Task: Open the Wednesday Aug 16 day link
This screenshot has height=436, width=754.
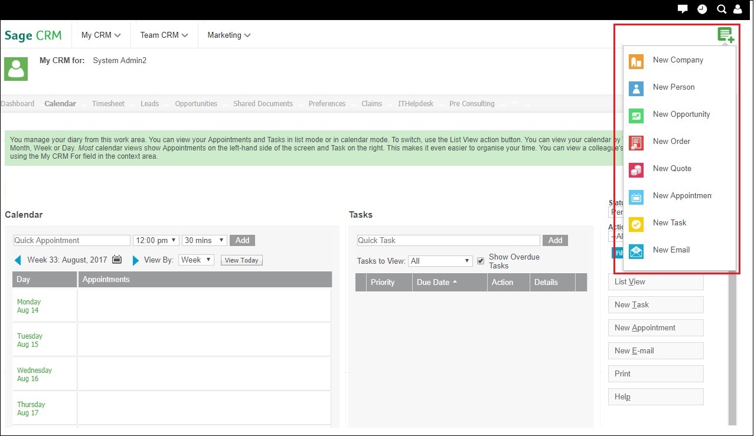Action: [34, 375]
